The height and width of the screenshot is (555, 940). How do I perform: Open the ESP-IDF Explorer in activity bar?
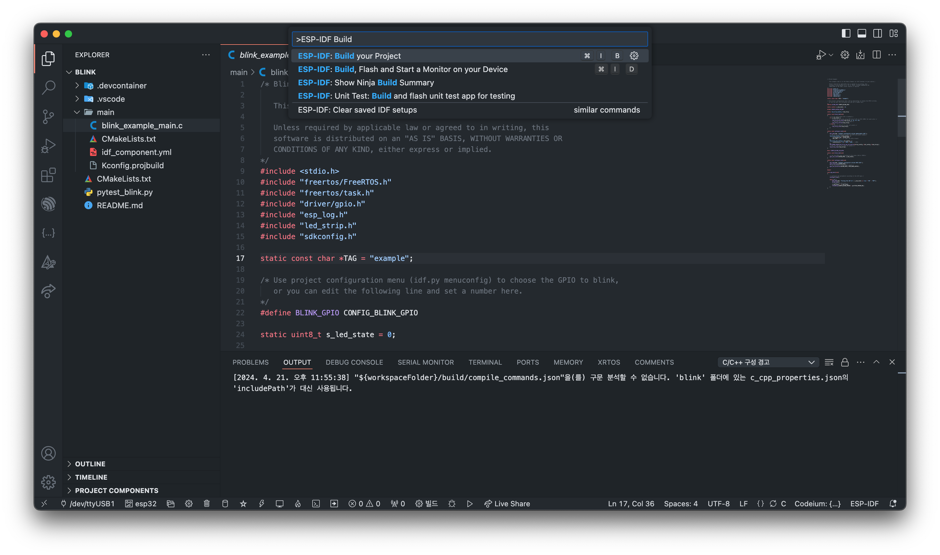(x=48, y=204)
